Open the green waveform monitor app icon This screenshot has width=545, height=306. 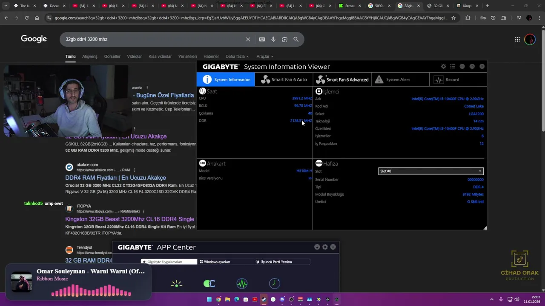(x=242, y=283)
